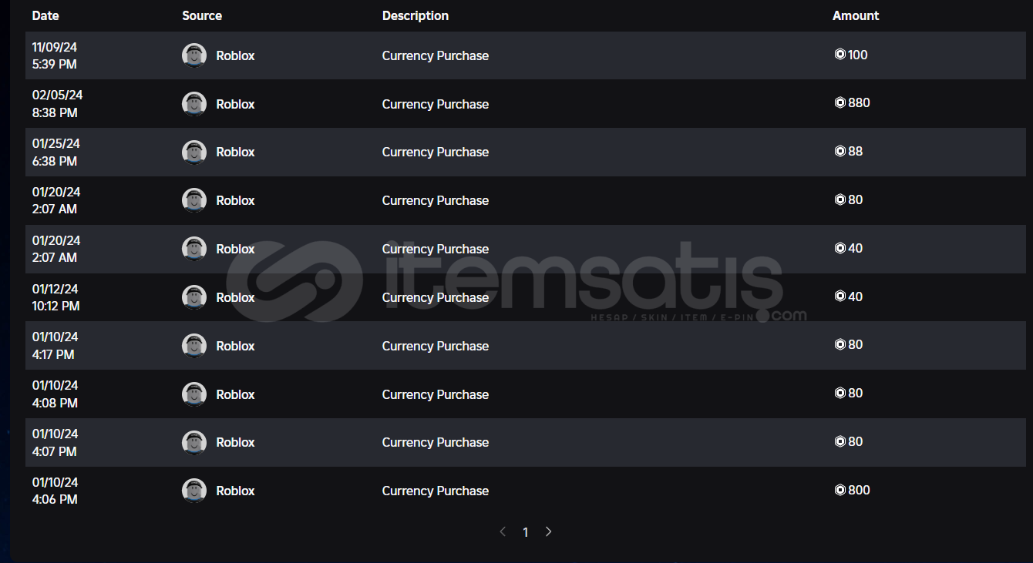Select the date 02/05/24 8:38 PM
Screen dimensions: 1033x563
[57, 104]
